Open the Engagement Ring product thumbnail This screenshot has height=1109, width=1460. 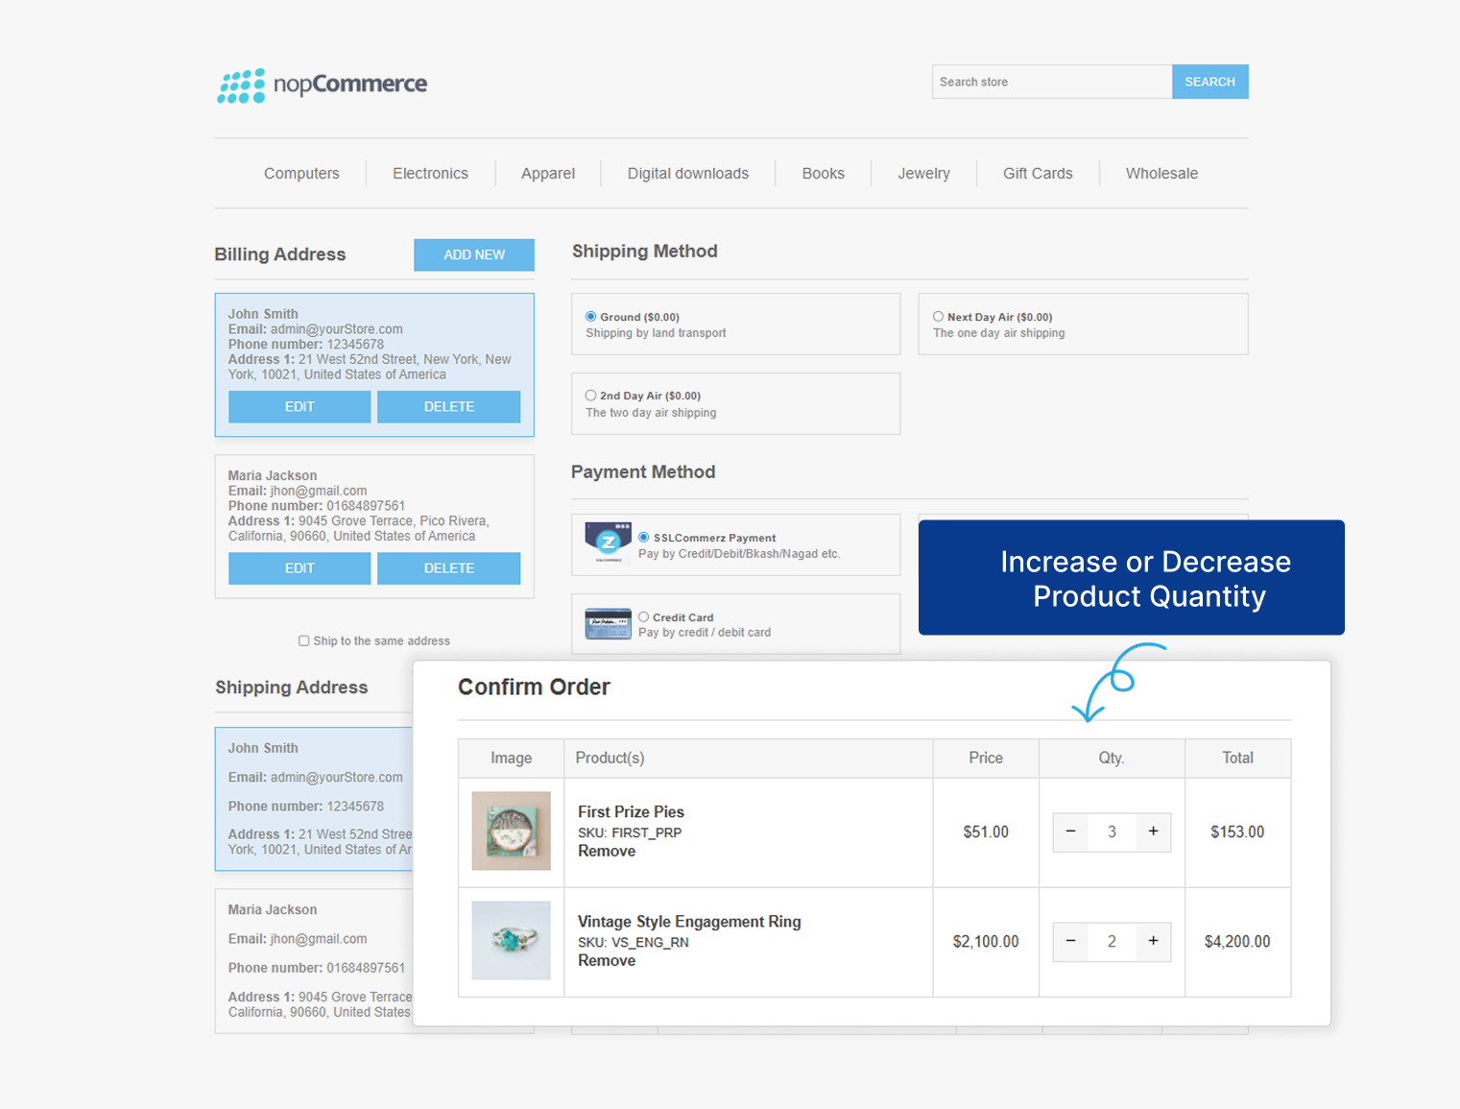pyautogui.click(x=511, y=940)
